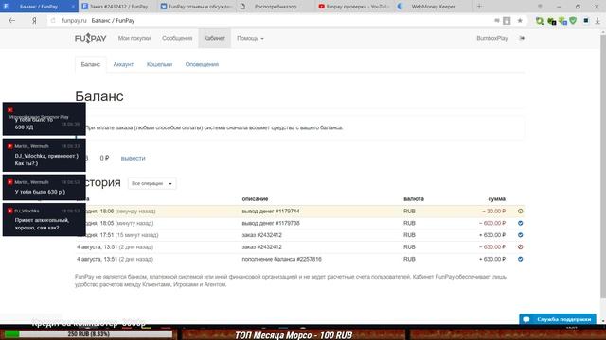The width and height of the screenshot is (606, 340).
Task: Click пополнение баланса #2257816 description
Action: [281, 259]
